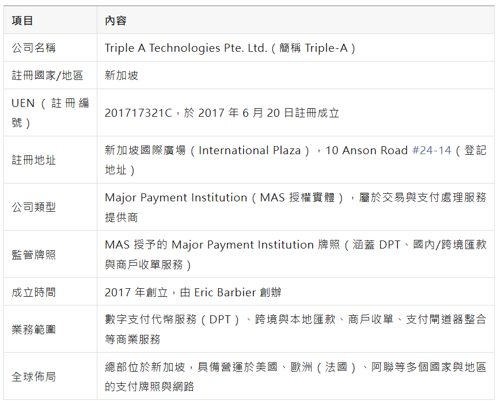
Task: Select the 全球佈局 label cell
Action: [x=34, y=377]
